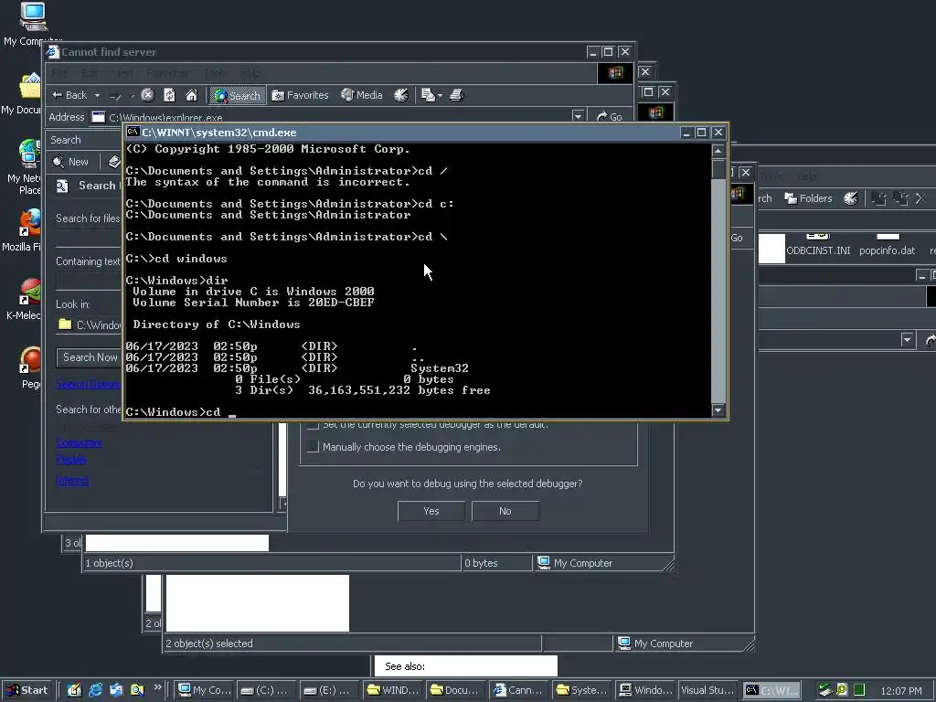Open People link in Search pane

(x=71, y=459)
